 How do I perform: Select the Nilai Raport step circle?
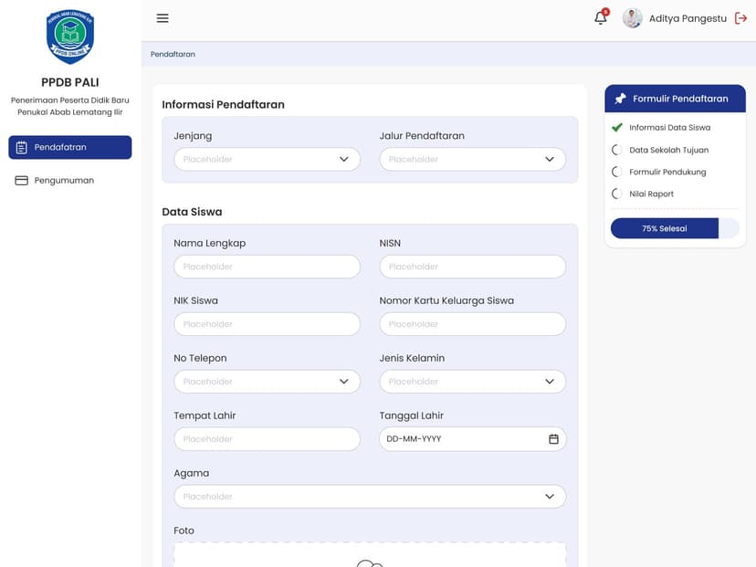click(616, 194)
